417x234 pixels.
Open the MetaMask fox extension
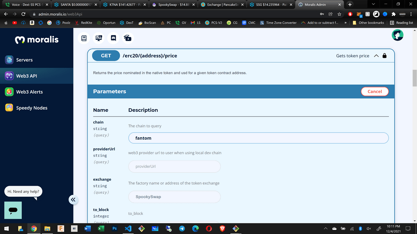359,14
